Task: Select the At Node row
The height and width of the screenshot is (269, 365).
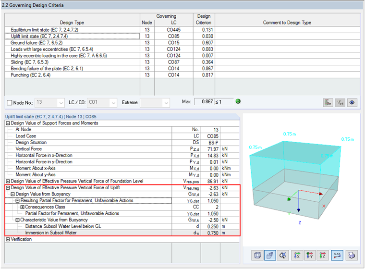Action: click(x=122, y=130)
